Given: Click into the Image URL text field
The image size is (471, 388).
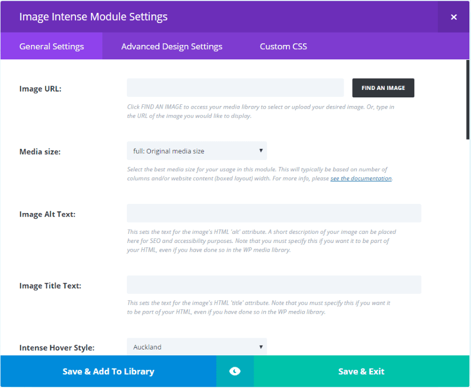Looking at the screenshot, I should point(235,88).
